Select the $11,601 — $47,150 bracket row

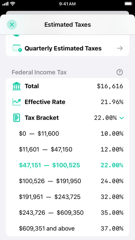point(67,149)
